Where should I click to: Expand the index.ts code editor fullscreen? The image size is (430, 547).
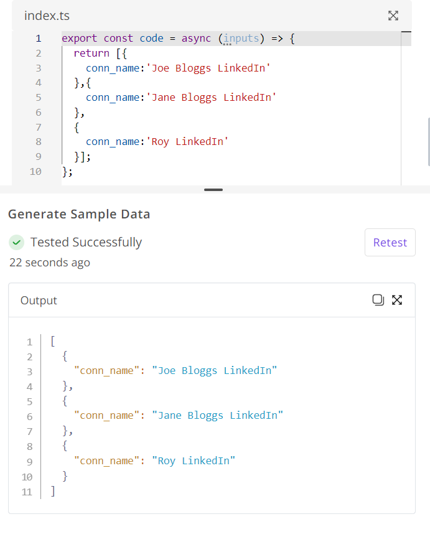click(393, 16)
